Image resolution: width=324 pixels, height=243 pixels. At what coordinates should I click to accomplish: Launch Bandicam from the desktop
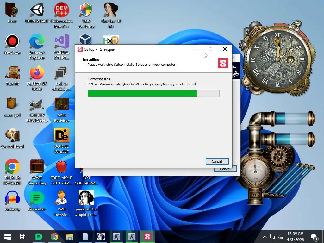click(12, 44)
